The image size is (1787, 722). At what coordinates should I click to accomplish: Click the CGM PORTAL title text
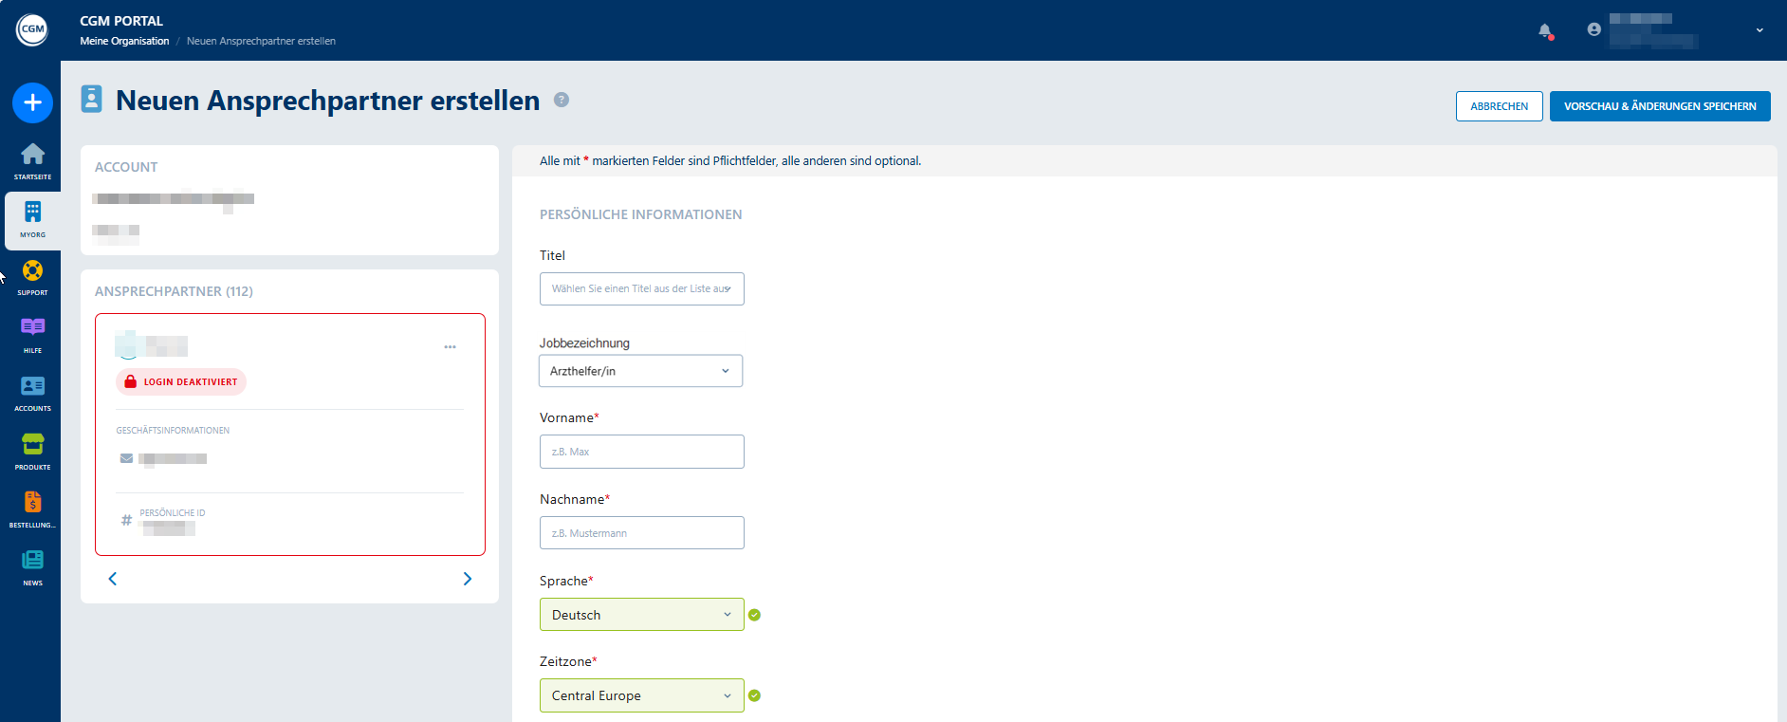coord(121,21)
